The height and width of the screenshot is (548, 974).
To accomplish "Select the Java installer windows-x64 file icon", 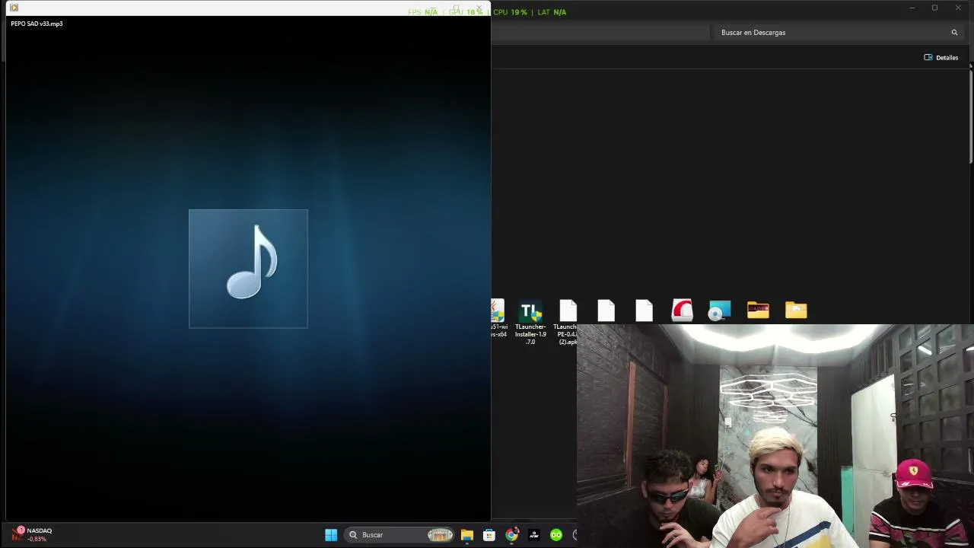I will (498, 311).
